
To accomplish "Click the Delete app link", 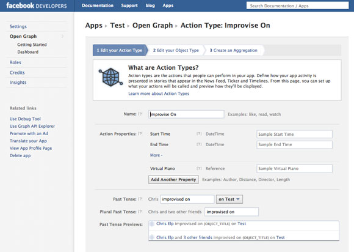I will click(20, 155).
